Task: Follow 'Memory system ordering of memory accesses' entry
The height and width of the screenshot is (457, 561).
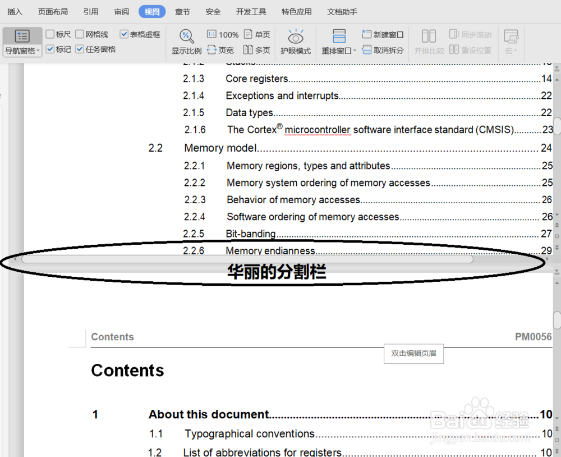Action: pyautogui.click(x=368, y=182)
